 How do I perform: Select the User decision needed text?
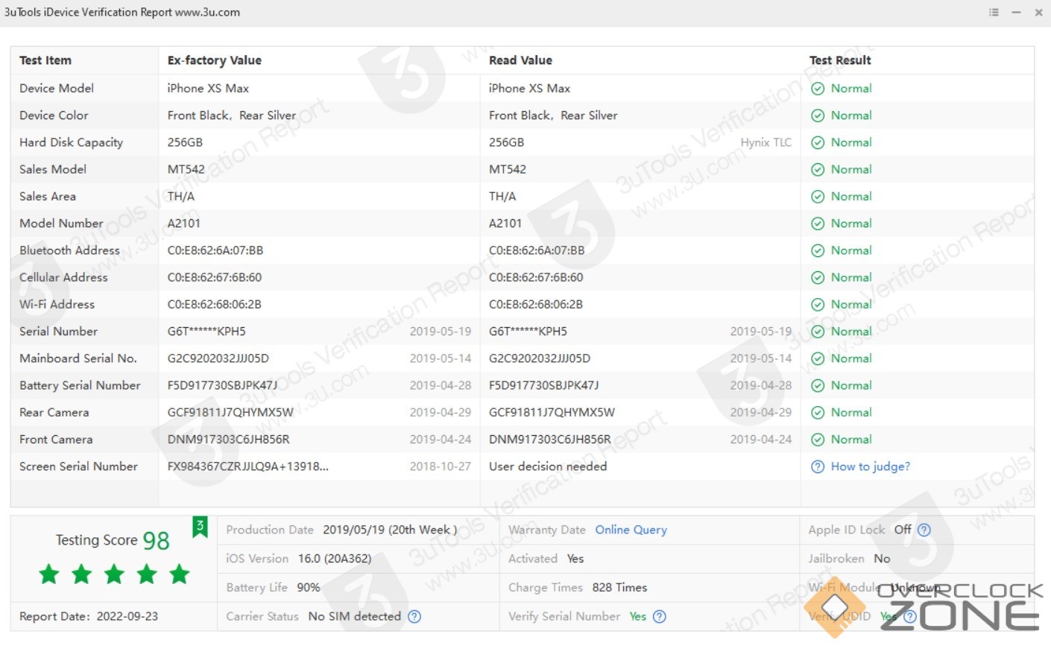(548, 466)
